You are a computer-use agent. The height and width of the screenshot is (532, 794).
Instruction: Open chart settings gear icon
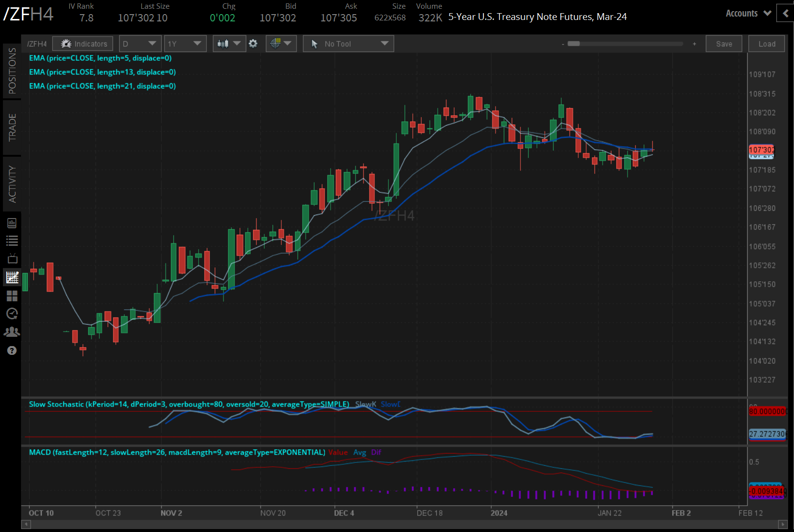tap(253, 44)
